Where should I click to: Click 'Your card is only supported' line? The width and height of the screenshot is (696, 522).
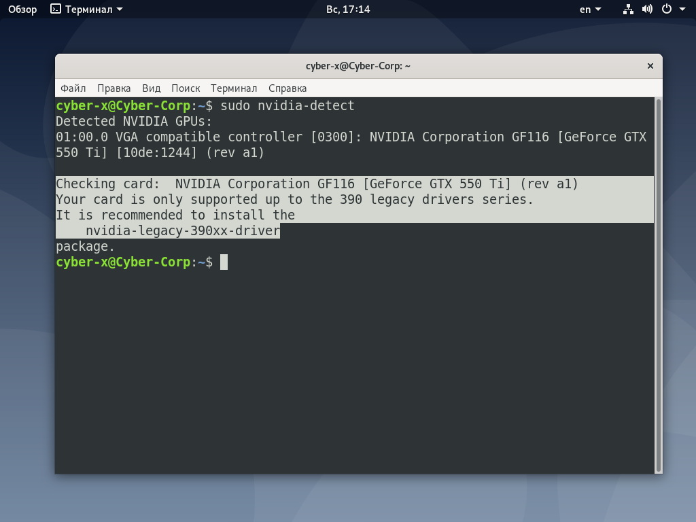(x=294, y=199)
